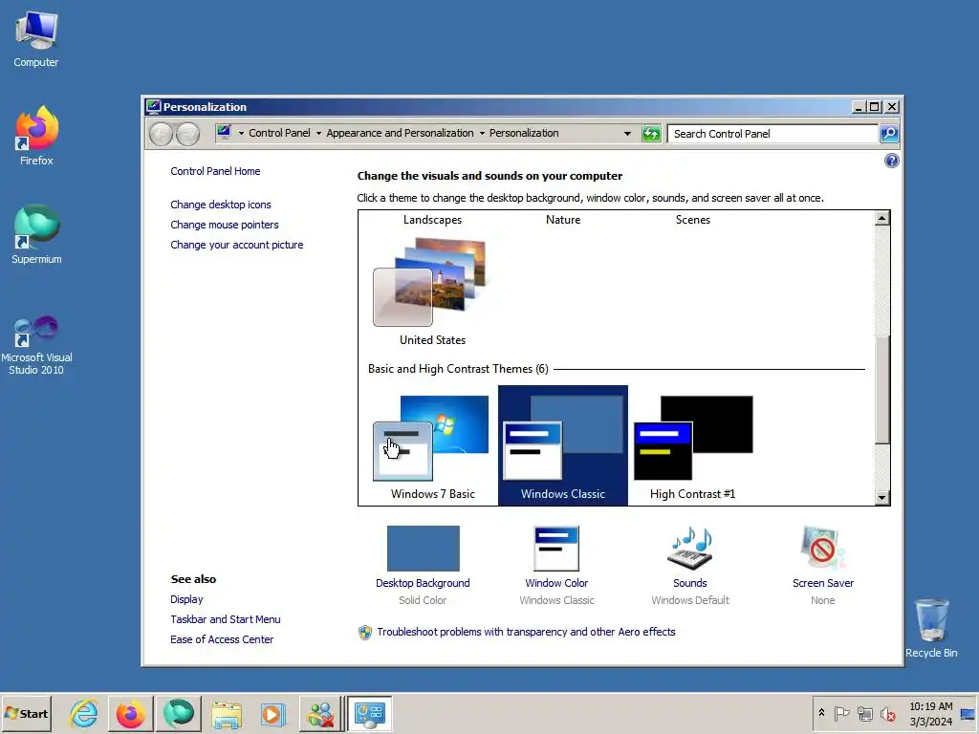
Task: Expand dropdown arrow after Control Panel breadcrumb
Action: click(318, 133)
